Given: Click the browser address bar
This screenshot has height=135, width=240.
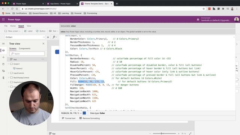Looking at the screenshot, I should click(x=112, y=9).
